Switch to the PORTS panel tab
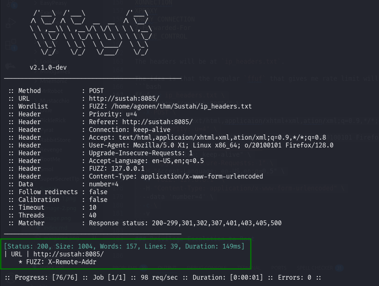Screen dimensions: 379x286 click(279, 267)
